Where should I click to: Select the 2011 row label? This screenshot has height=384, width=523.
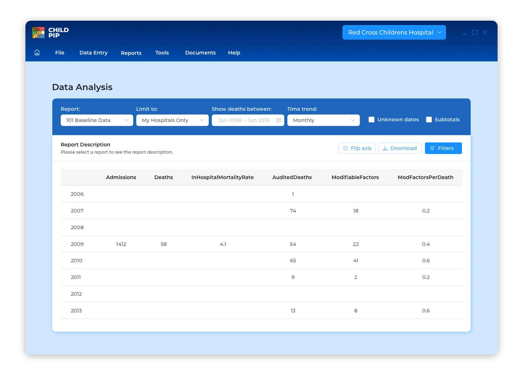point(76,277)
